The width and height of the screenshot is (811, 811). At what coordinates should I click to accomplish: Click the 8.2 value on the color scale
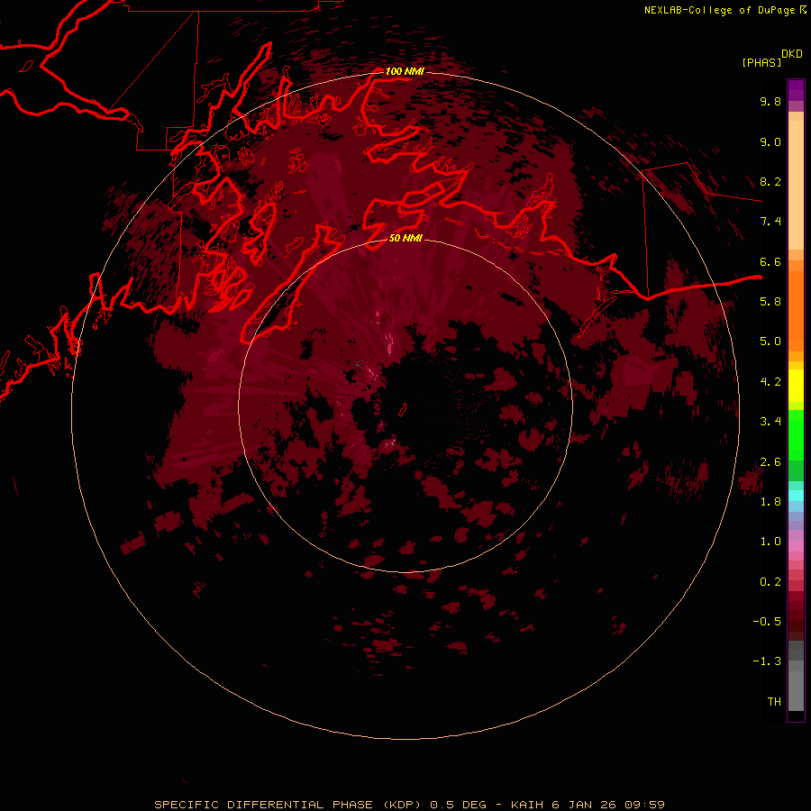pos(770,181)
